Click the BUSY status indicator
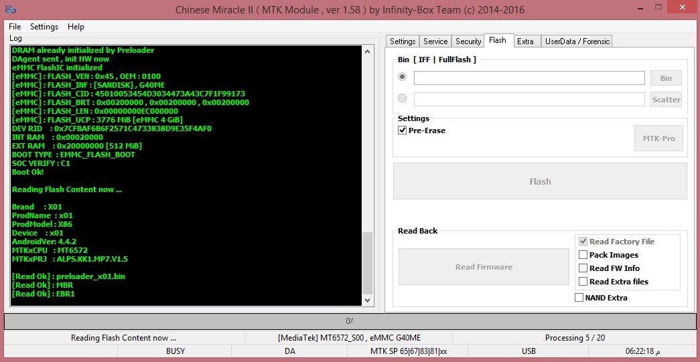This screenshot has height=362, width=700. coord(176,351)
